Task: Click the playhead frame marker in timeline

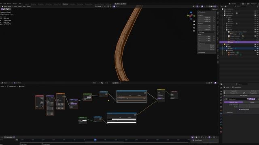Action: coord(95,140)
